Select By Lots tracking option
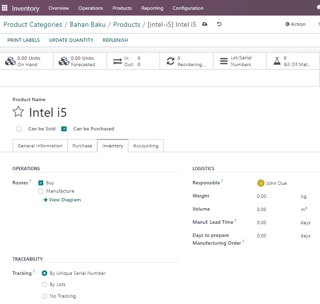 44,285
